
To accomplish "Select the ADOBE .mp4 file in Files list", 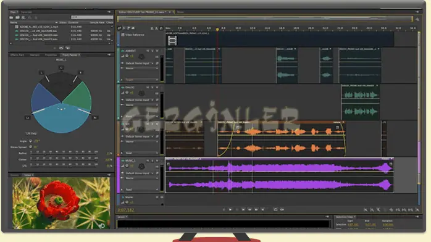I will coord(39,27).
